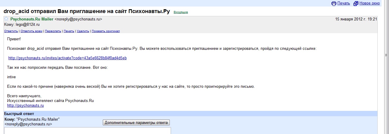Image resolution: width=389 pixels, height=134 pixels.
Task: Open message in Новое окно
Action: tap(370, 3)
